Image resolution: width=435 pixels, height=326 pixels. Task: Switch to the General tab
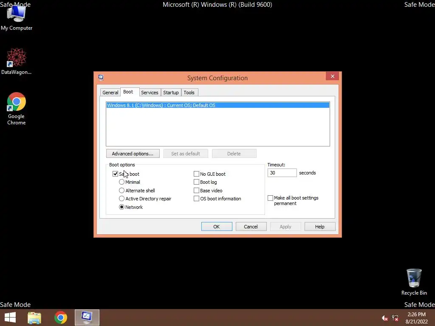(110, 92)
